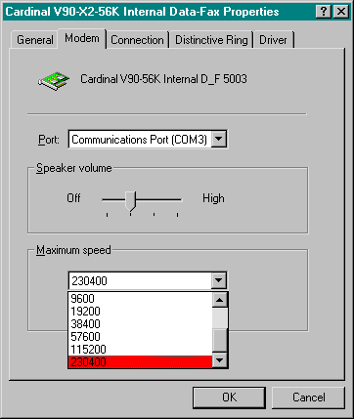Choose 9600 from the speed list
This screenshot has height=419, width=354.
click(x=140, y=299)
